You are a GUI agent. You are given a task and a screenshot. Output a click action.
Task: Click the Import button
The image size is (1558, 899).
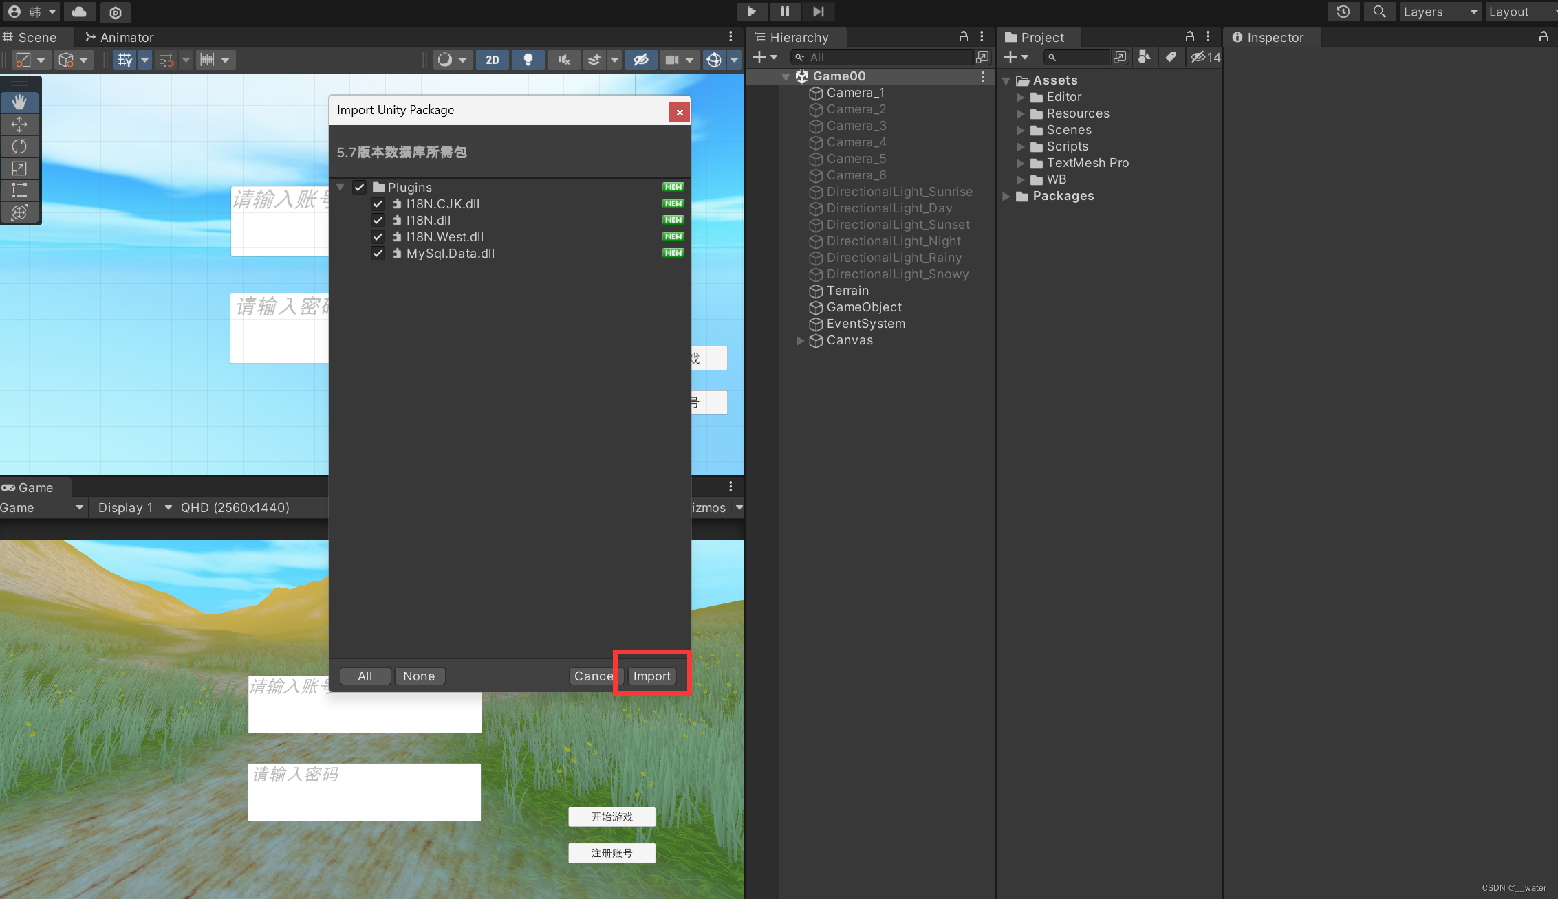651,676
